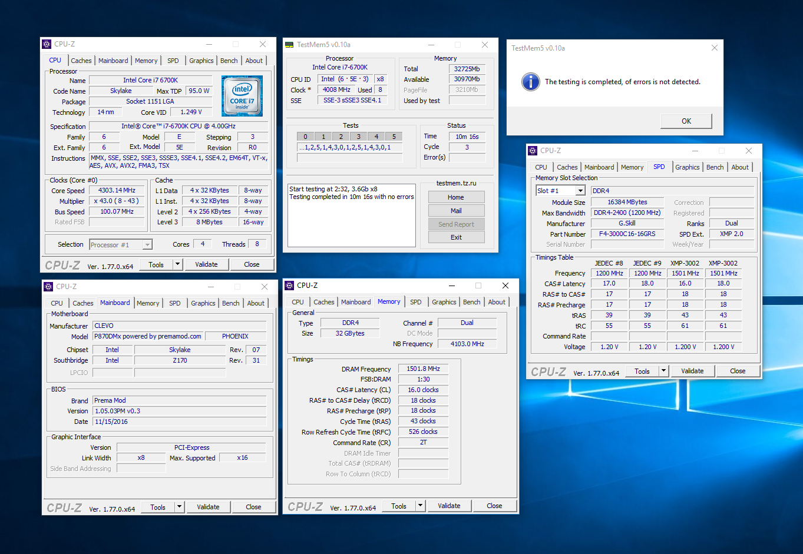Click title icon of CPU-Z window showing Memory tab

coord(289,286)
